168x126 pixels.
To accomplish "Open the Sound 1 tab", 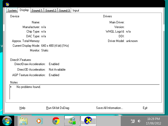I will (37, 10).
